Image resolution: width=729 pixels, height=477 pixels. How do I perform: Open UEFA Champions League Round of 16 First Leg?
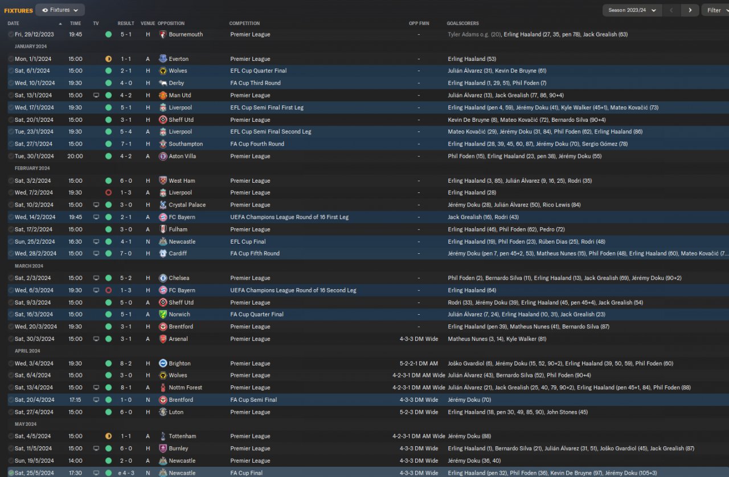pyautogui.click(x=289, y=217)
